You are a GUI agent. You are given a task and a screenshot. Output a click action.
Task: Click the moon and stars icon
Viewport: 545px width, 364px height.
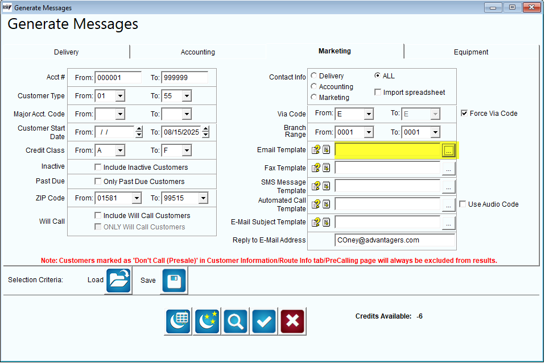(207, 321)
